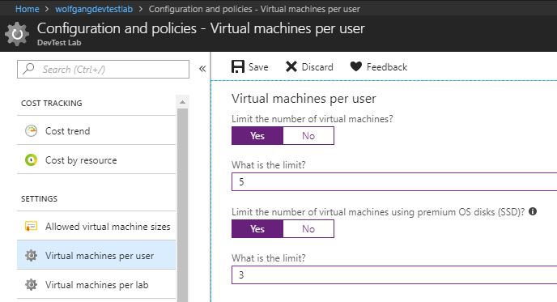
Task: Set No for limiting virtual machines
Action: coord(308,136)
